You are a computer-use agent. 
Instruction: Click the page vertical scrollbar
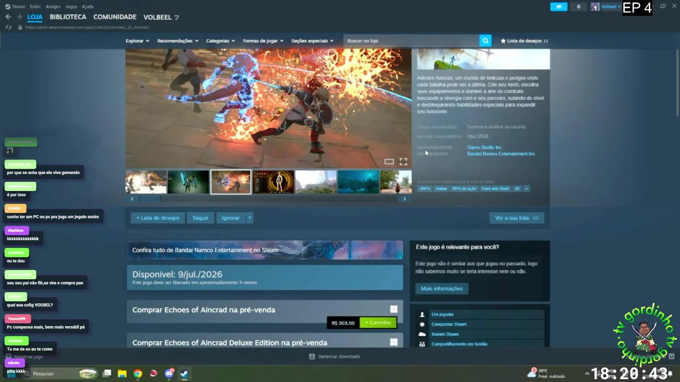[x=677, y=82]
